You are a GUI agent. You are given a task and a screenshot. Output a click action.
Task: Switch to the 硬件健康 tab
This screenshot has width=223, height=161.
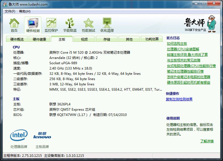(39, 39)
